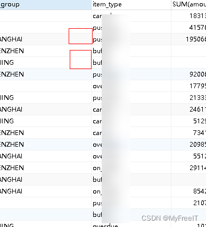This screenshot has width=206, height=227.
Task: Select the JING group cell in the 5129 row
Action: [45, 121]
